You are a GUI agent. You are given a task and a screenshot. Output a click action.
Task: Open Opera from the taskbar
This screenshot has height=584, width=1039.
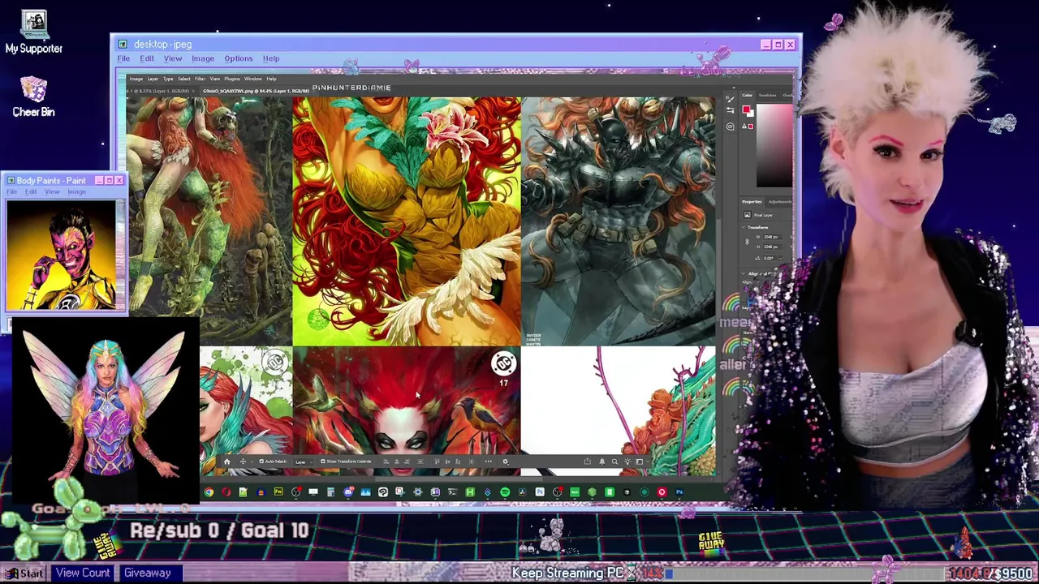[x=226, y=492]
